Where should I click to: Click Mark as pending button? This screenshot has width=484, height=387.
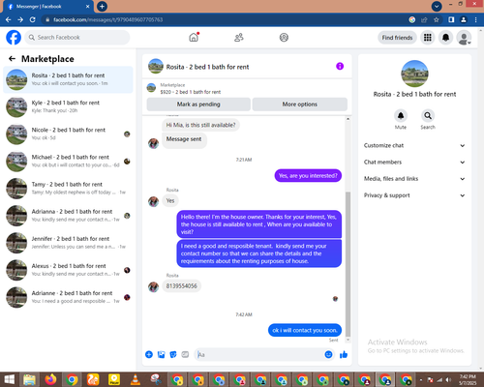point(198,104)
